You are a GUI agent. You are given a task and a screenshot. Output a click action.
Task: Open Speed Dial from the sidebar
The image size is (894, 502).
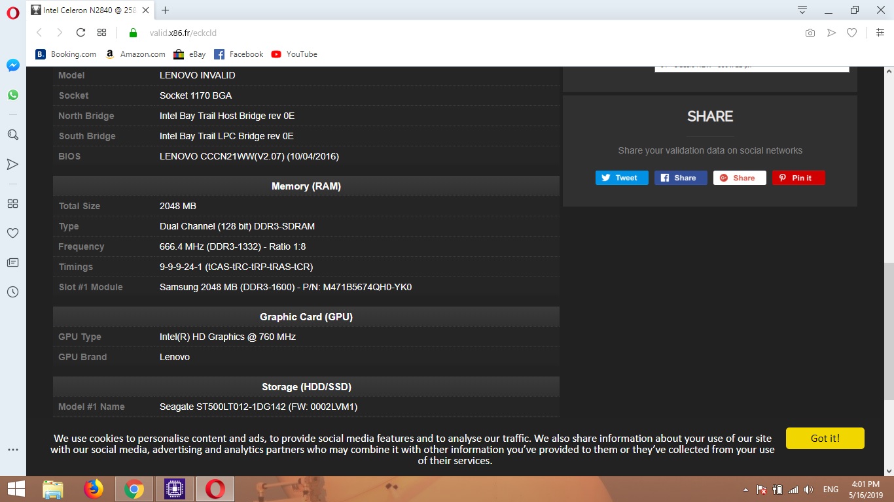point(12,203)
